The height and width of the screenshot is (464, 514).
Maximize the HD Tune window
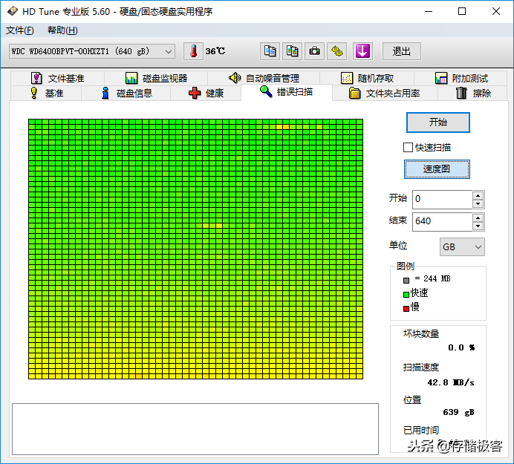[x=462, y=11]
